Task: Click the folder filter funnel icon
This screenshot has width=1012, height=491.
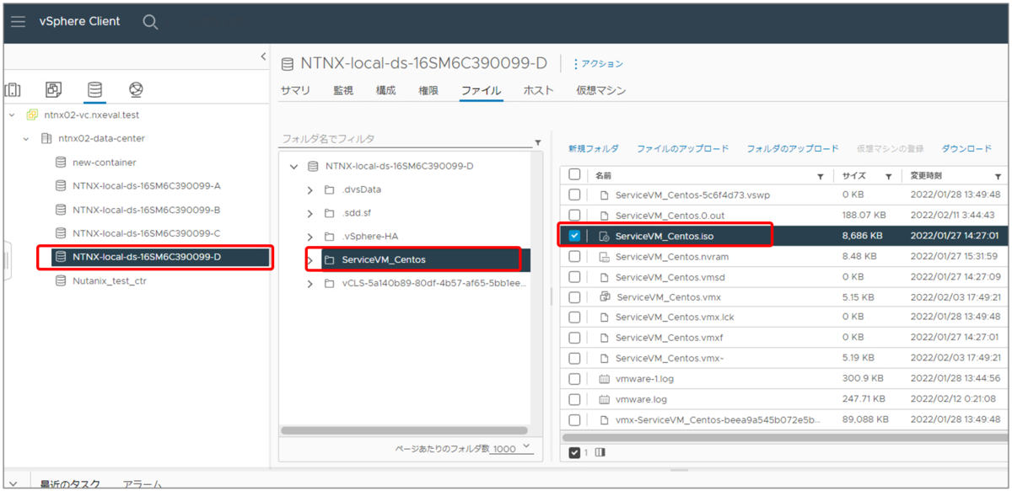Action: 538,142
